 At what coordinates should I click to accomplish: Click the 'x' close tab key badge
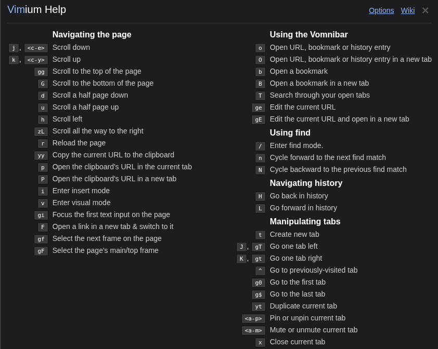coord(260,343)
